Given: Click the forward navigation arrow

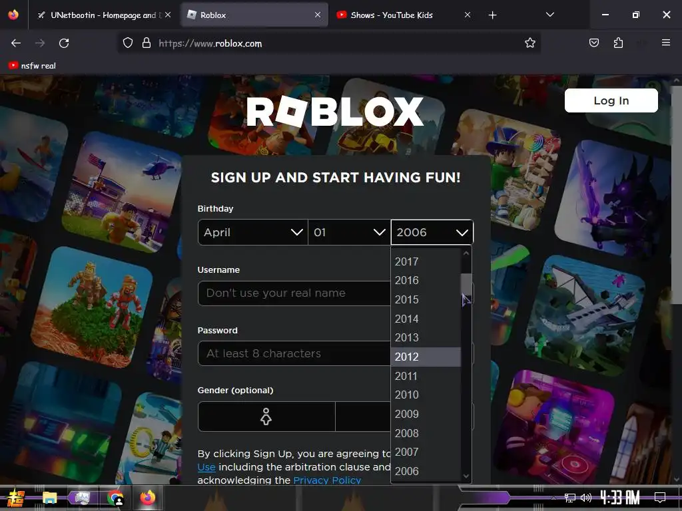Looking at the screenshot, I should click(x=40, y=43).
